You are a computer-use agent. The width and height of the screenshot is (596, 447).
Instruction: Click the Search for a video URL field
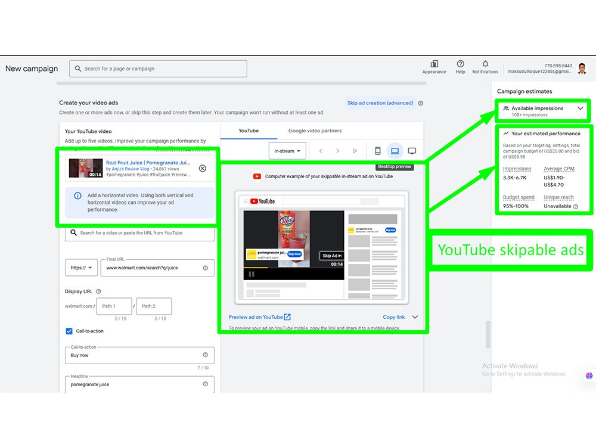tap(139, 232)
